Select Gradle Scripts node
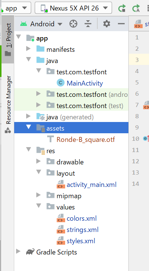 [57, 252]
